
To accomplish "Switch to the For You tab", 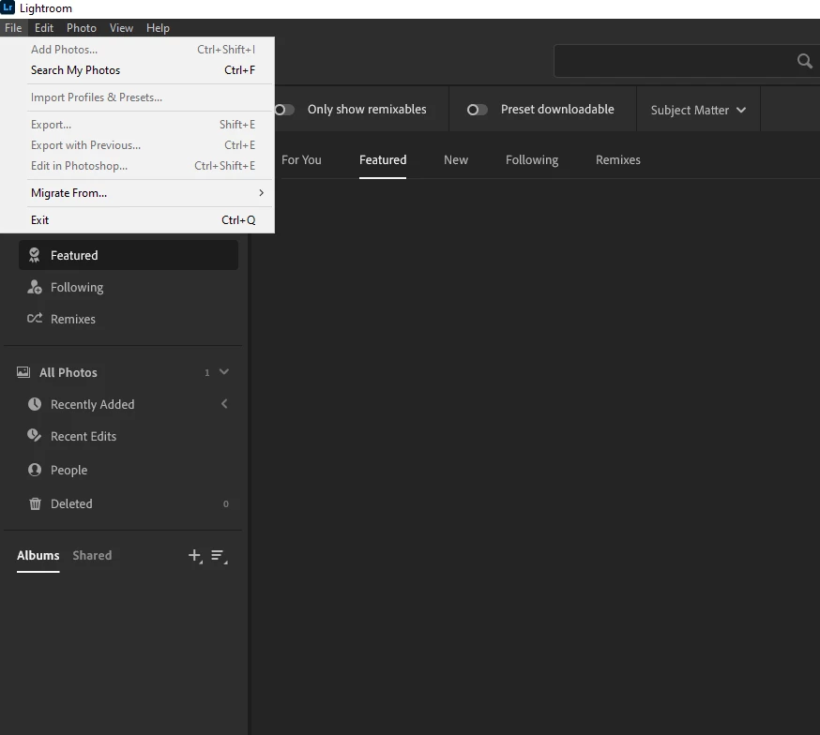I will (x=301, y=160).
